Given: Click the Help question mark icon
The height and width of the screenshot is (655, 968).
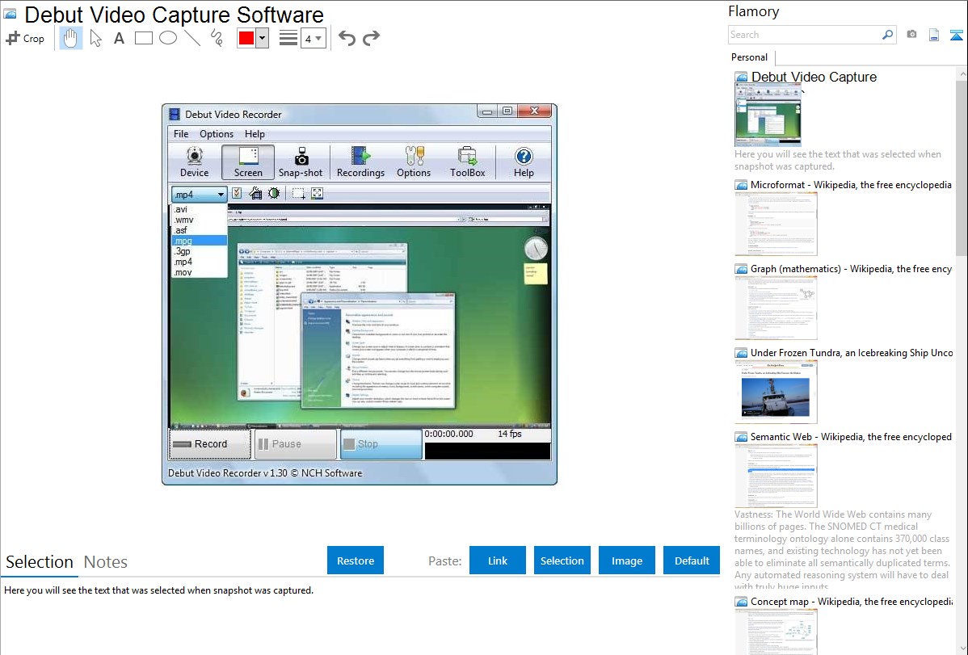Looking at the screenshot, I should [x=524, y=162].
